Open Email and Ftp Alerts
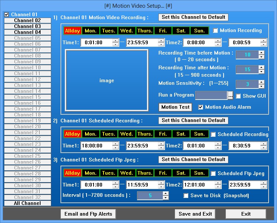 88,214
